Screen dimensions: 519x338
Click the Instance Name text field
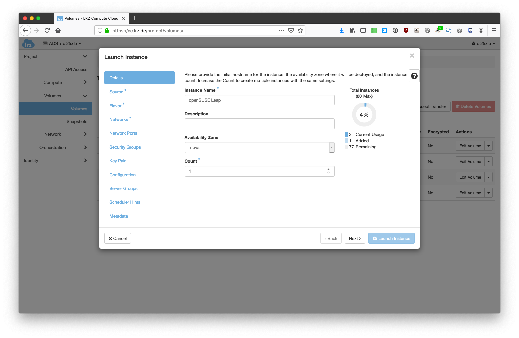coord(259,100)
